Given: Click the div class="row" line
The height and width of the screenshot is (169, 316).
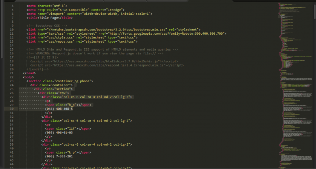Looking at the screenshot, I should (x=53, y=93).
